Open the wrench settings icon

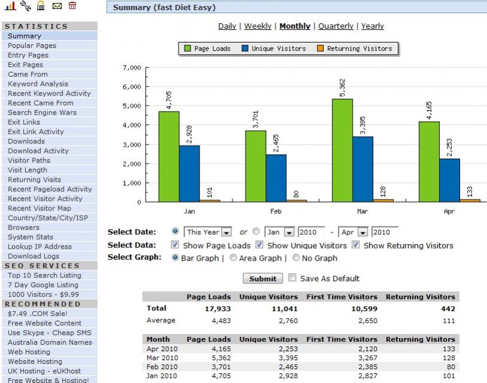25,6
